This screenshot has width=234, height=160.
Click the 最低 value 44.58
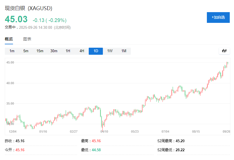pyautogui.click(x=96, y=150)
